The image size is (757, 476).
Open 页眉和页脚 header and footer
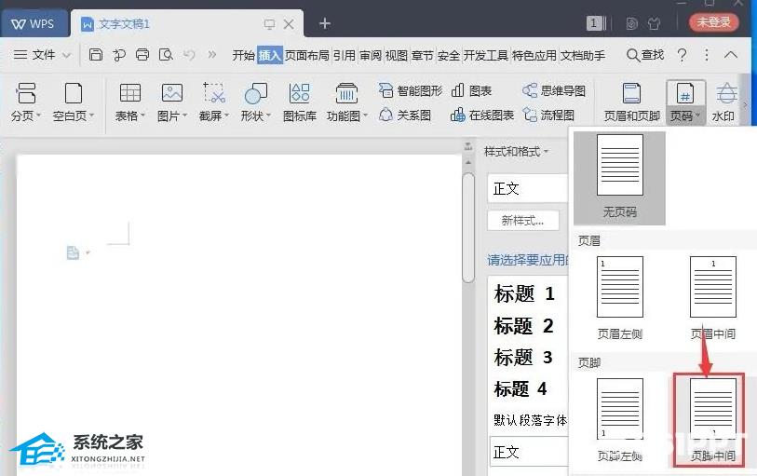[631, 102]
